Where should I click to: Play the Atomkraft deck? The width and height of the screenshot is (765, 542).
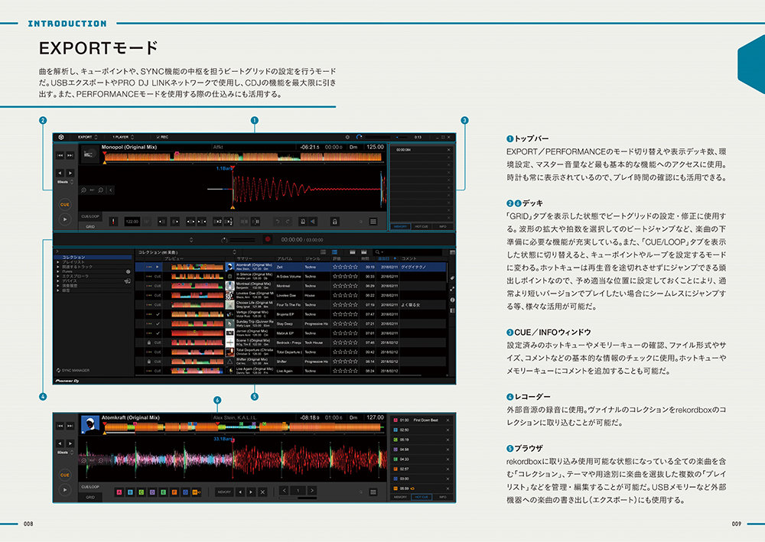tap(64, 490)
